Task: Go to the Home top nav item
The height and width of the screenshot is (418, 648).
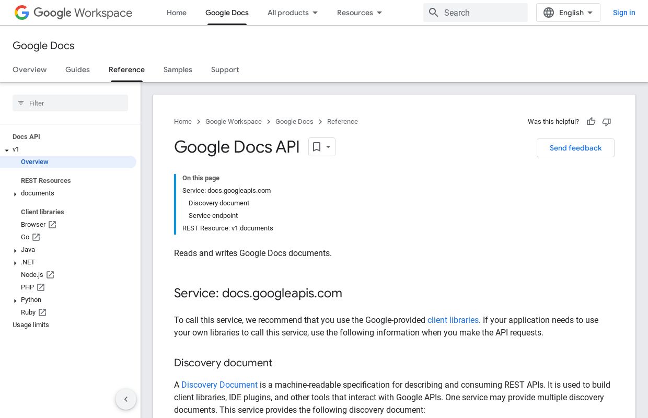Action: 177,13
